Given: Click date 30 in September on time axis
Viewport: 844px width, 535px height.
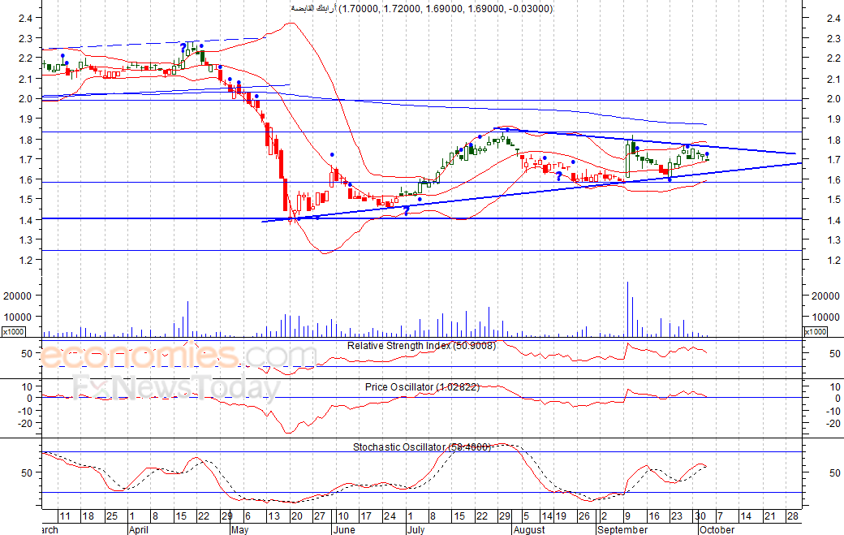Looking at the screenshot, I should (x=700, y=516).
